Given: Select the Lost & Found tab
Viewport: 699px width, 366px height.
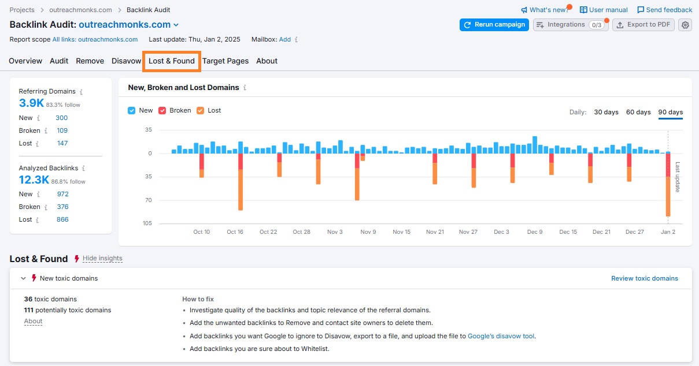Looking at the screenshot, I should point(172,61).
